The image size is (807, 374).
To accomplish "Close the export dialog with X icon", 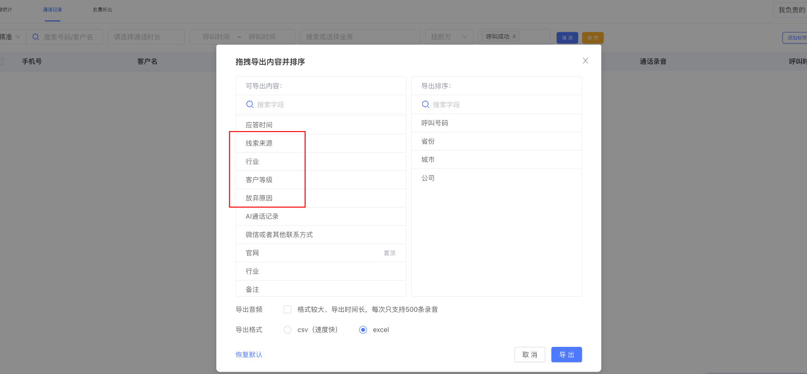I will point(585,61).
